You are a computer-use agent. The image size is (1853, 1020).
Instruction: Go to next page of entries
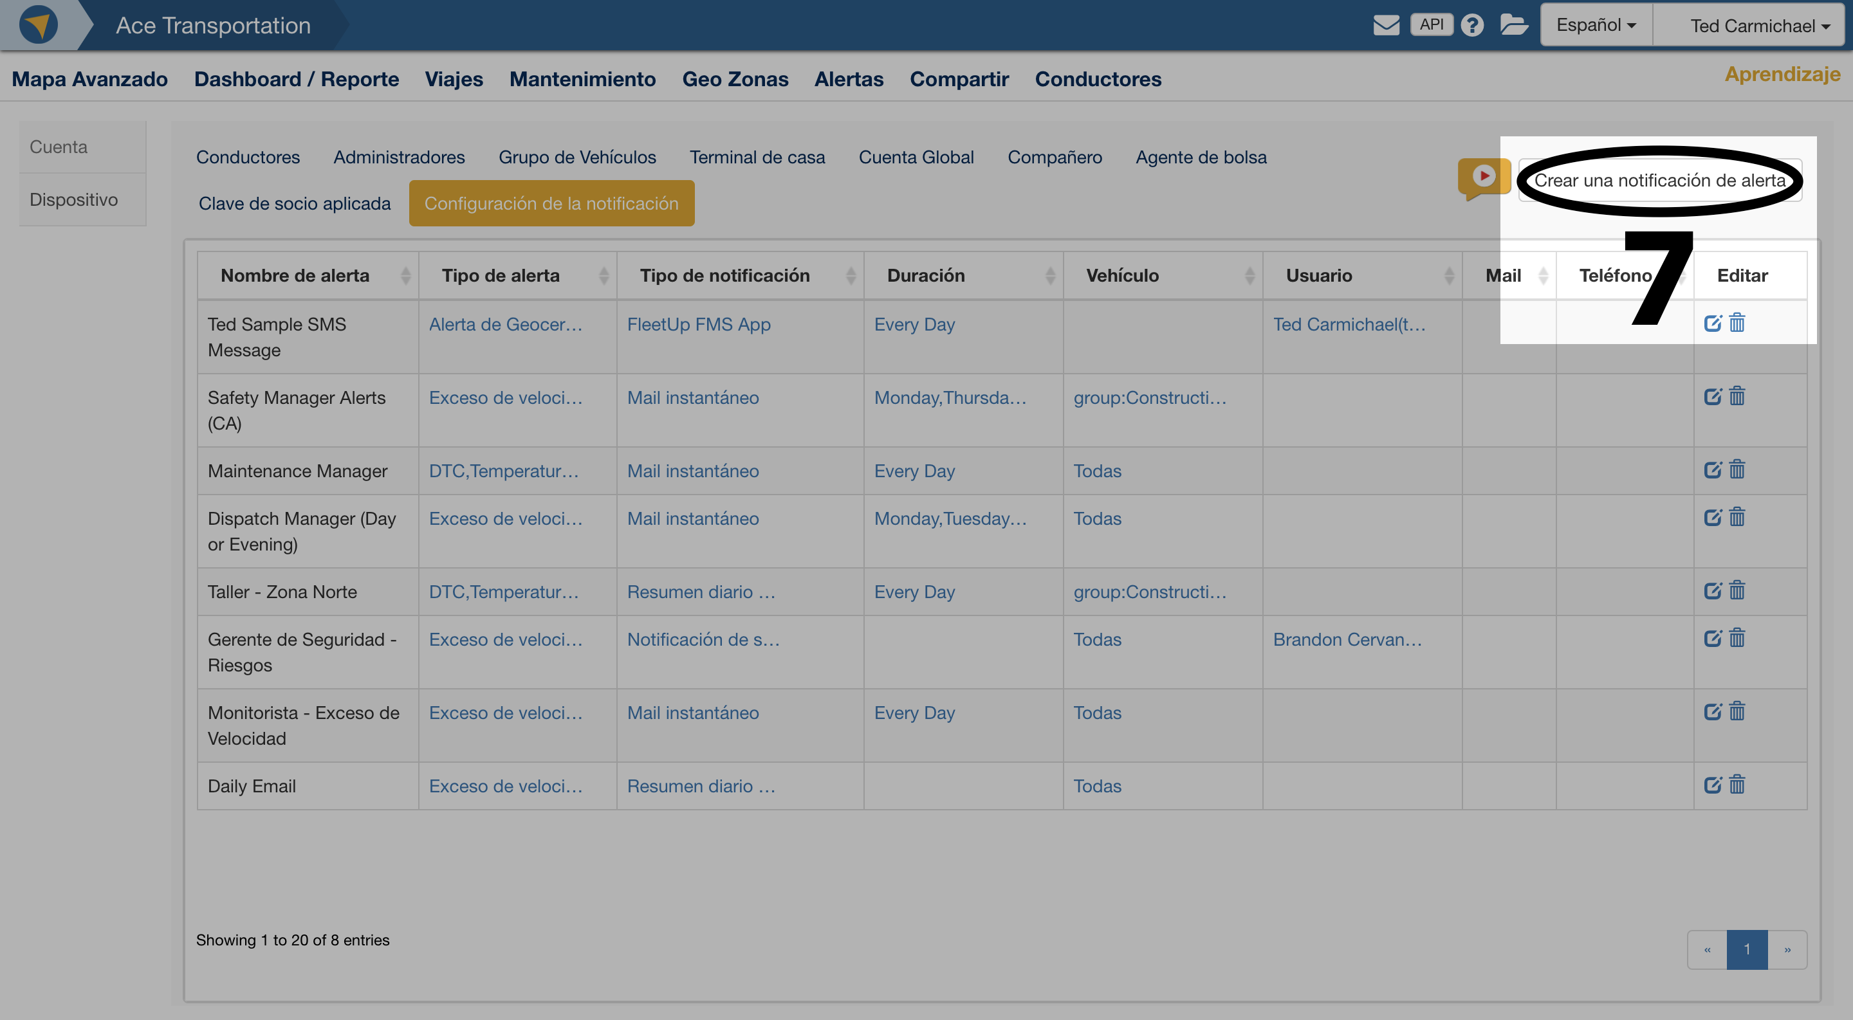coord(1787,949)
